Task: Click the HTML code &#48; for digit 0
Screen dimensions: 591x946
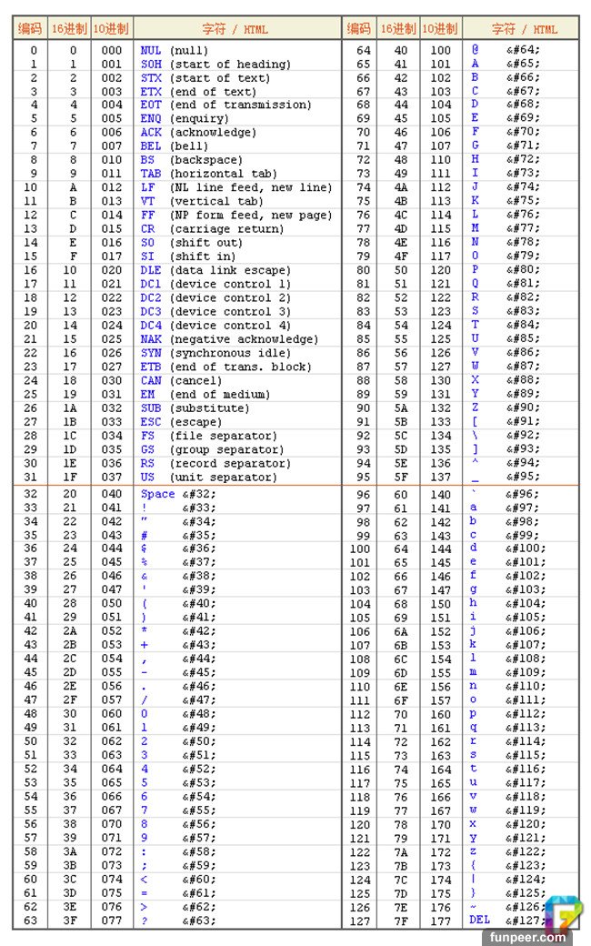Action: 198,713
